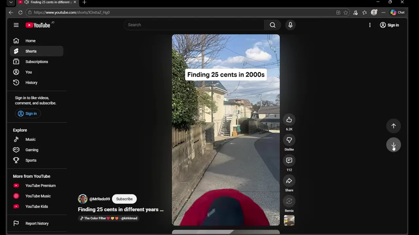The width and height of the screenshot is (419, 235).
Task: Select Shorts in the sidebar
Action: 37,51
